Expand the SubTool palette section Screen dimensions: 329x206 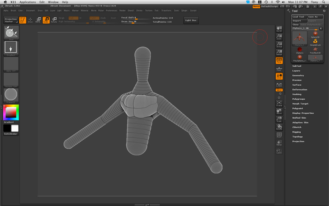tap(297, 66)
